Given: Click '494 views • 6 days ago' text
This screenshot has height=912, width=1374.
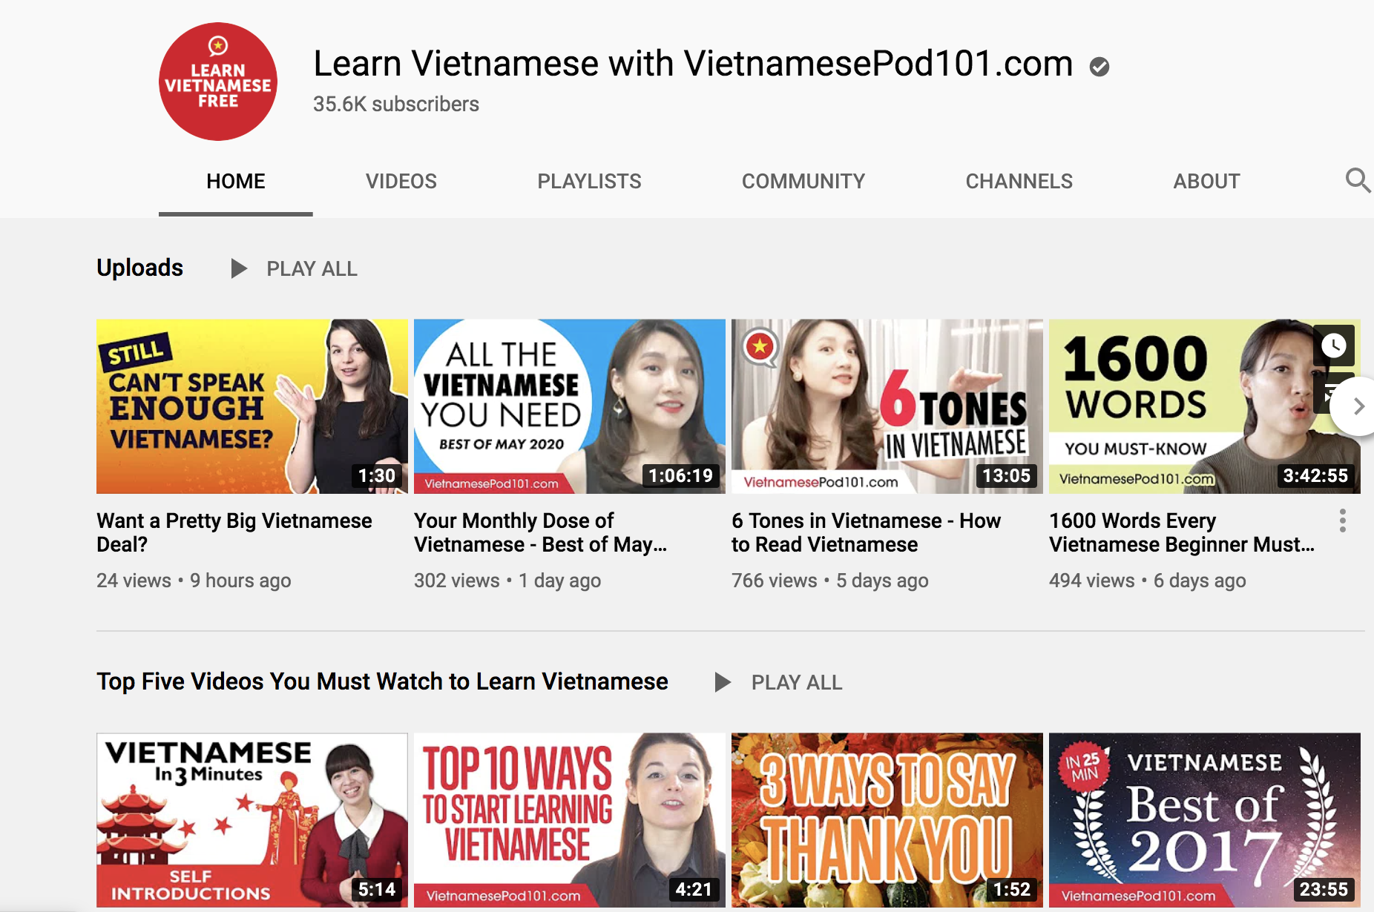Looking at the screenshot, I should pyautogui.click(x=1148, y=581).
